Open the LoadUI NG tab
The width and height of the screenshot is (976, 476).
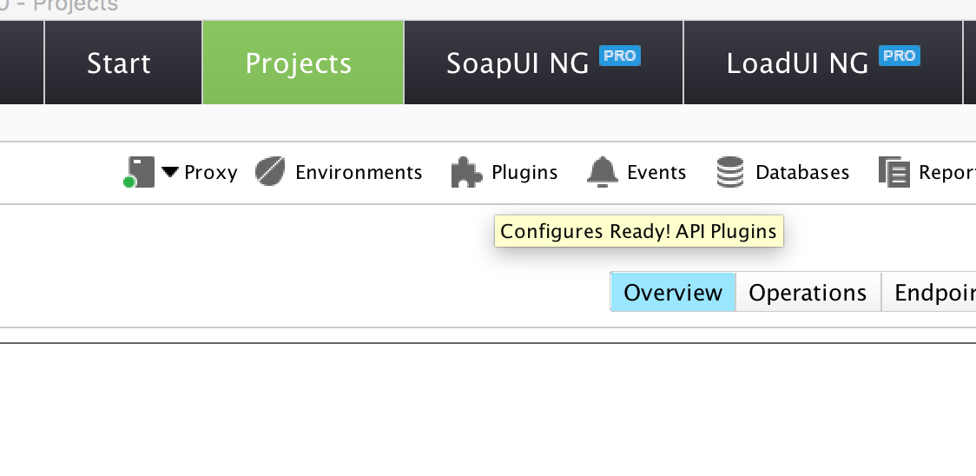(x=797, y=63)
